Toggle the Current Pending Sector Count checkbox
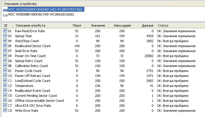The height and width of the screenshot is (117, 205). pos(5,95)
